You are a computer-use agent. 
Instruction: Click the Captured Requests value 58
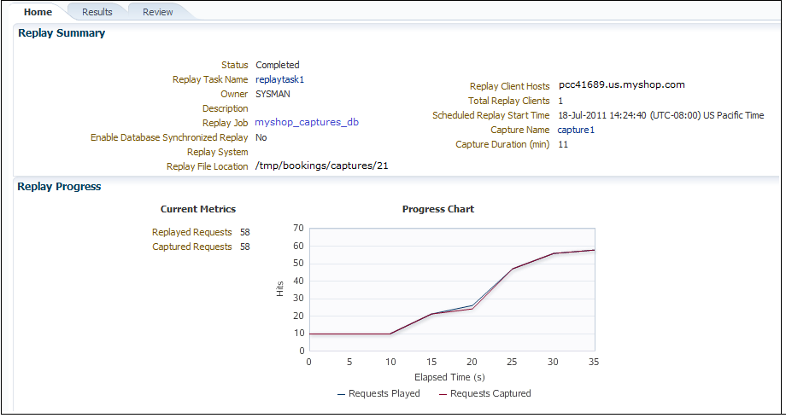click(x=245, y=247)
